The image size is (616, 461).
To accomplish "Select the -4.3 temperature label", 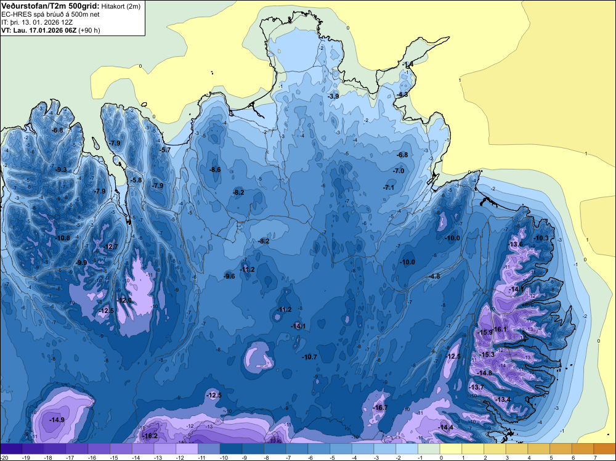I will (402, 95).
